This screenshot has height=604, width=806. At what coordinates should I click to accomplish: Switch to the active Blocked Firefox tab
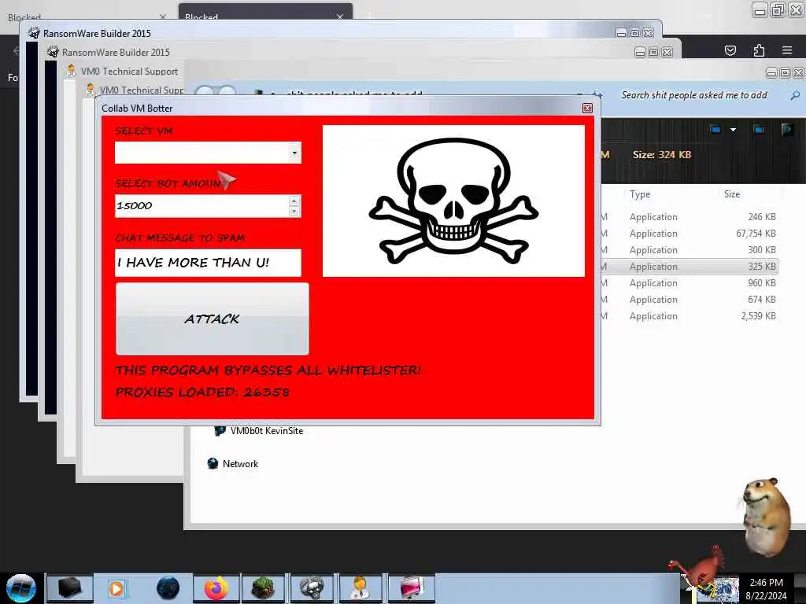click(265, 17)
